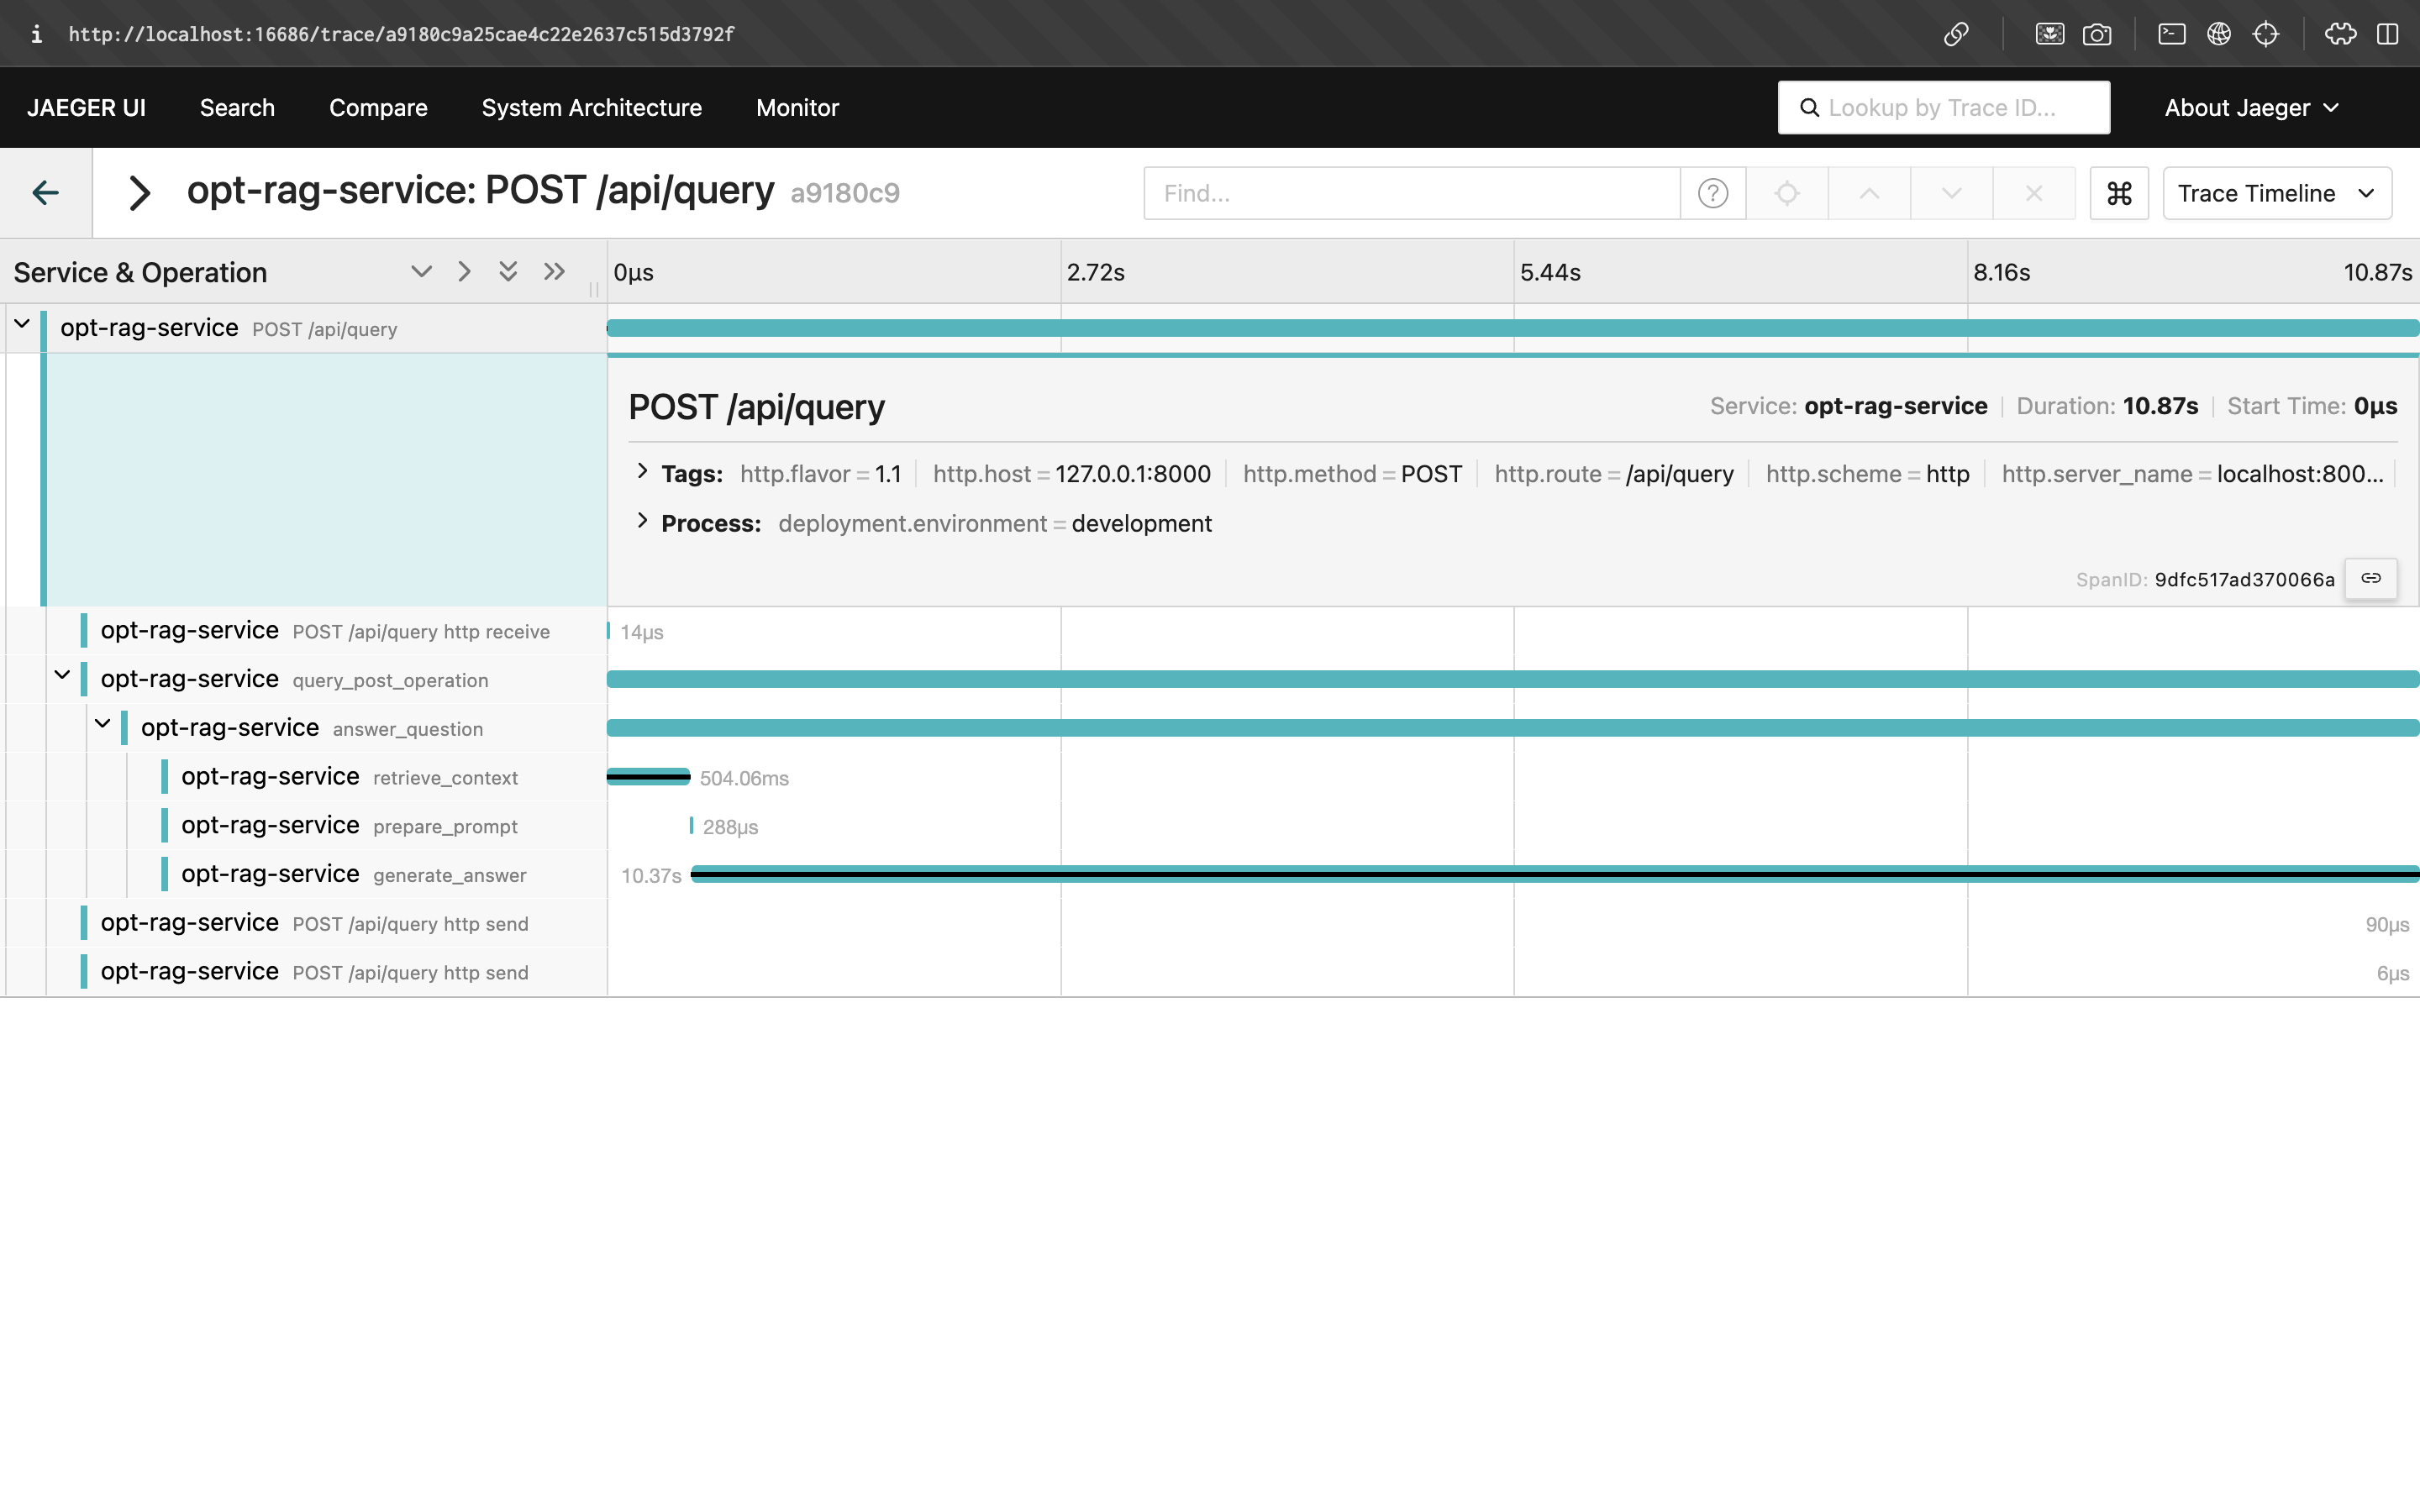
Task: Click the back arrow to return to search results
Action: click(46, 192)
